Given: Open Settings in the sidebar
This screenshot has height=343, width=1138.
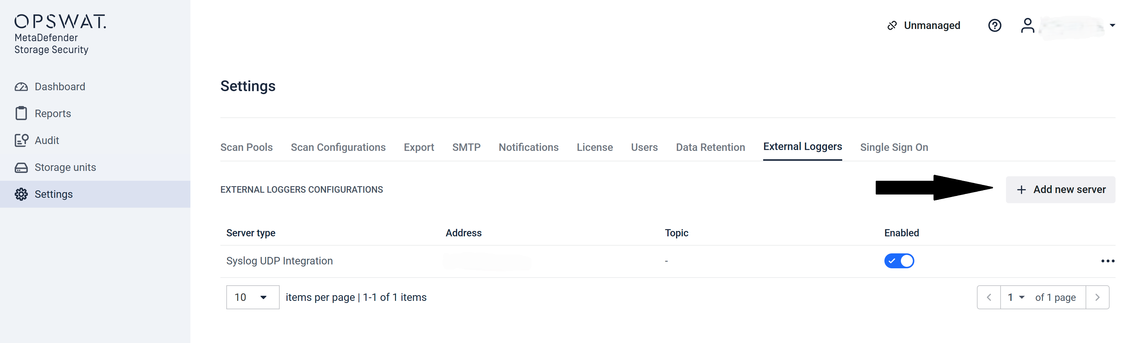Looking at the screenshot, I should [95, 195].
